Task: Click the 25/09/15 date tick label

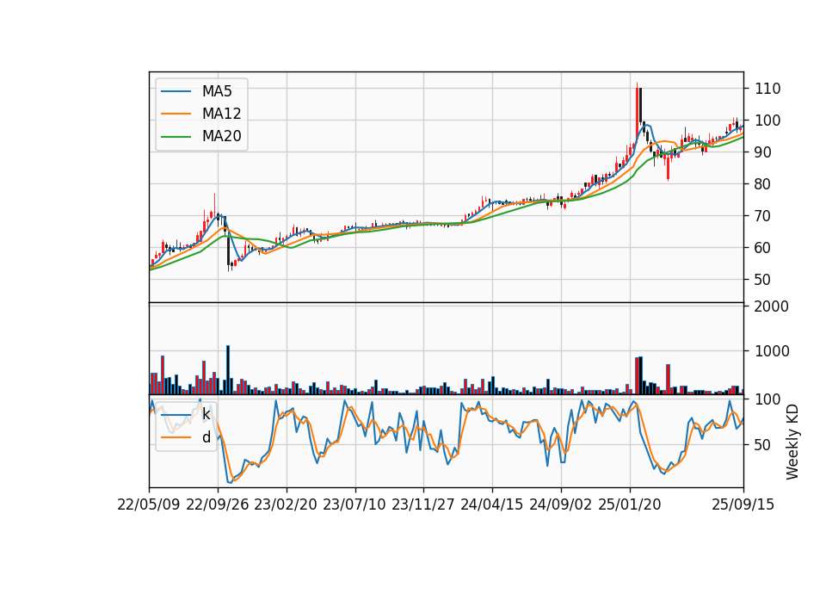Action: click(x=743, y=504)
